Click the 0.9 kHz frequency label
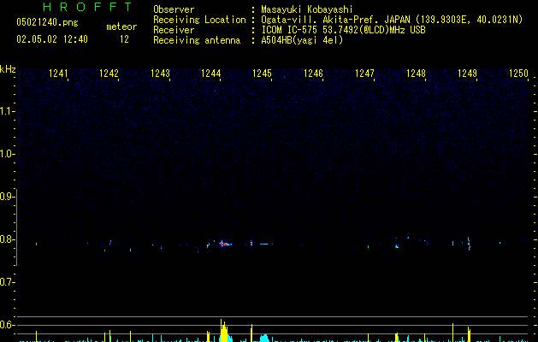 coord(7,197)
